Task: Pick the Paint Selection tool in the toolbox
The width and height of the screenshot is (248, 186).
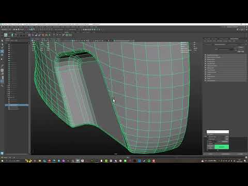Action: click(x=2, y=48)
